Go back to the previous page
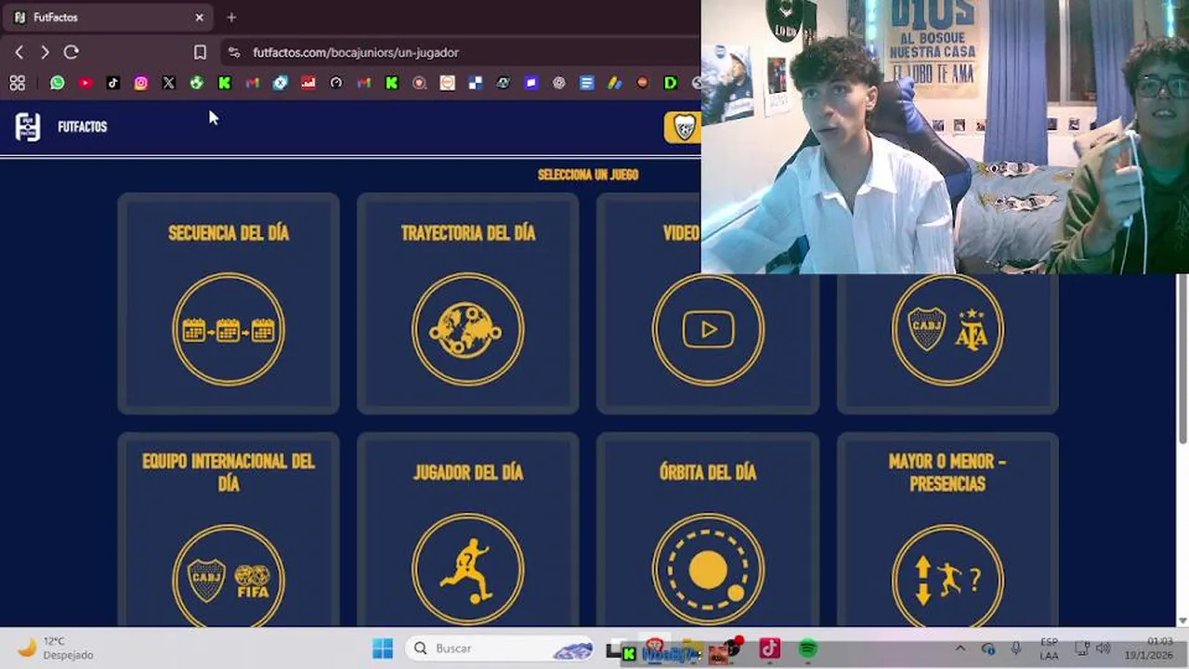 coord(19,53)
